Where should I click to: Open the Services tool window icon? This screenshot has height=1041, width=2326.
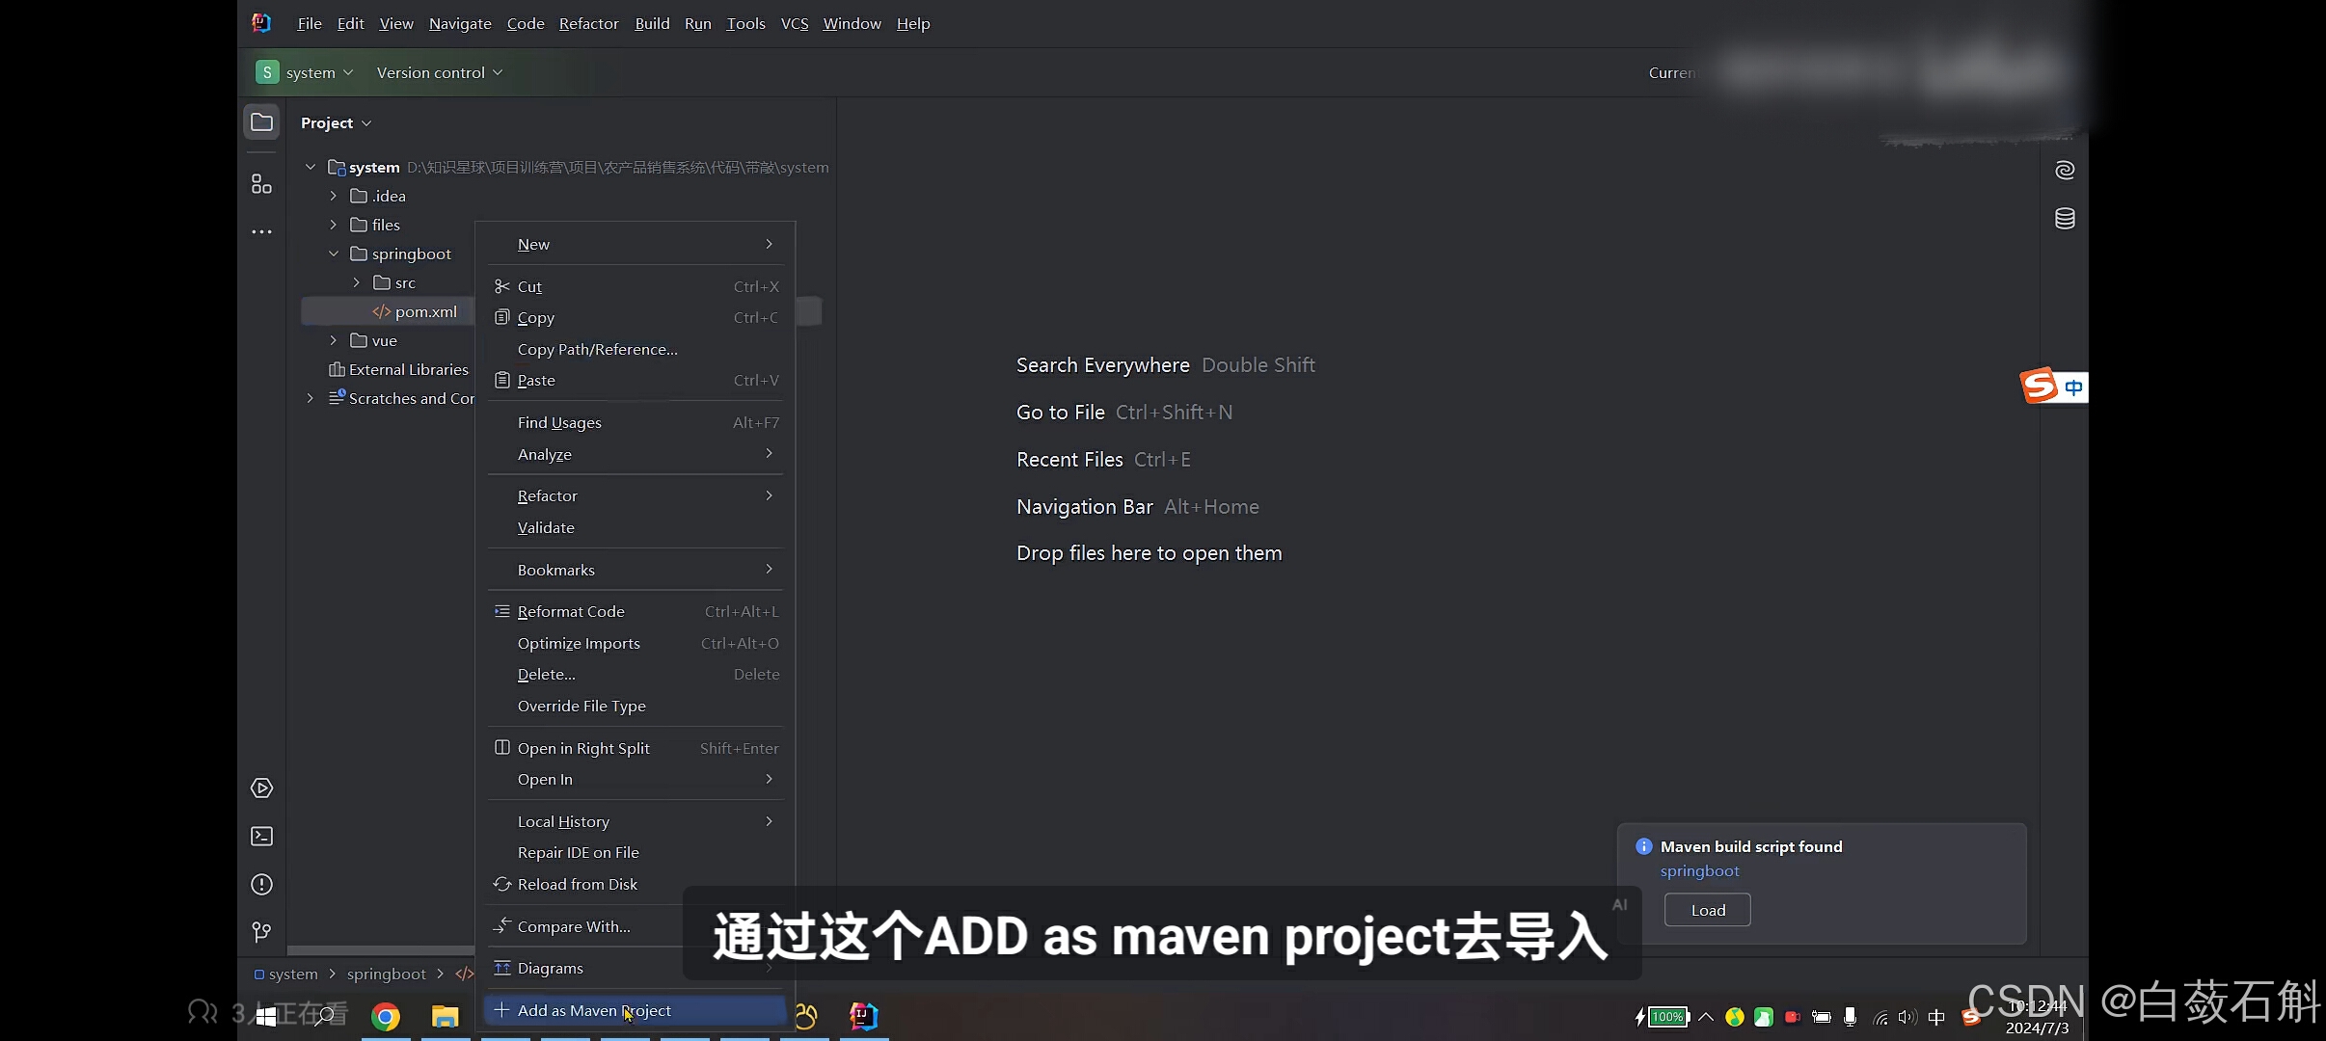(x=261, y=788)
